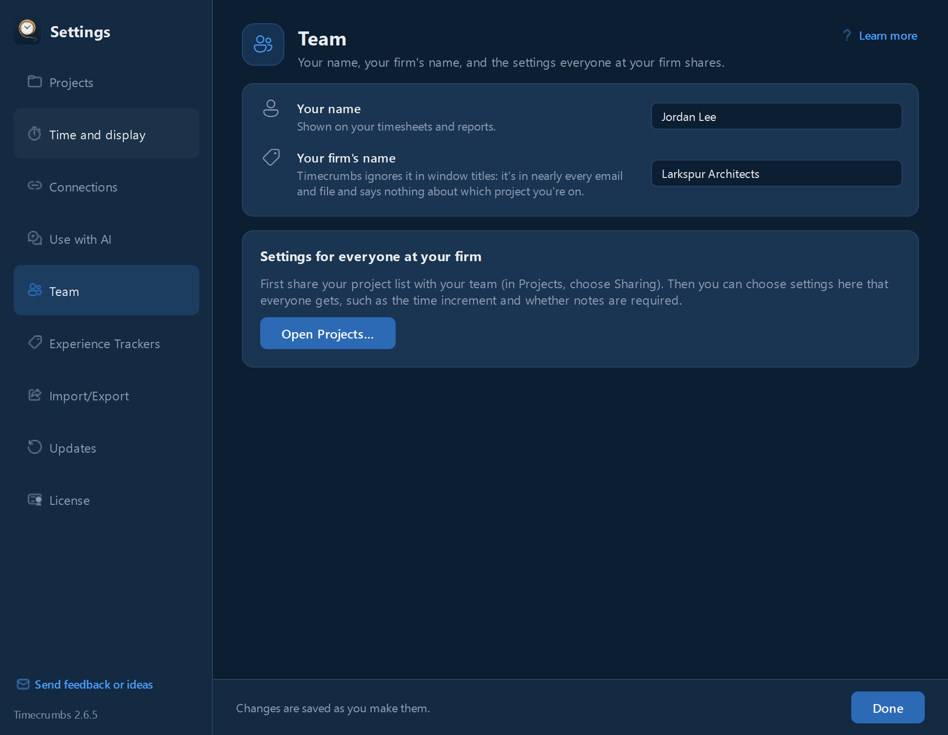Click the Larkspur Architects firm name field

[777, 173]
